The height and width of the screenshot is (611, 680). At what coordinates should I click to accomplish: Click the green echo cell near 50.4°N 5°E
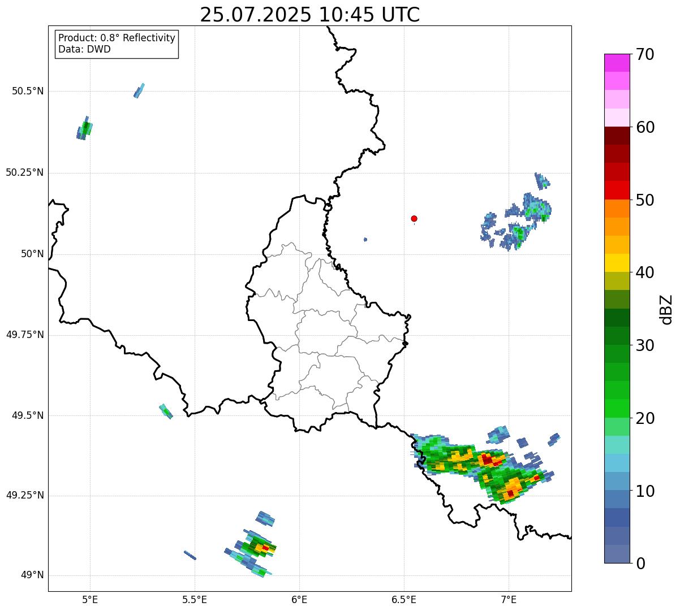point(84,129)
